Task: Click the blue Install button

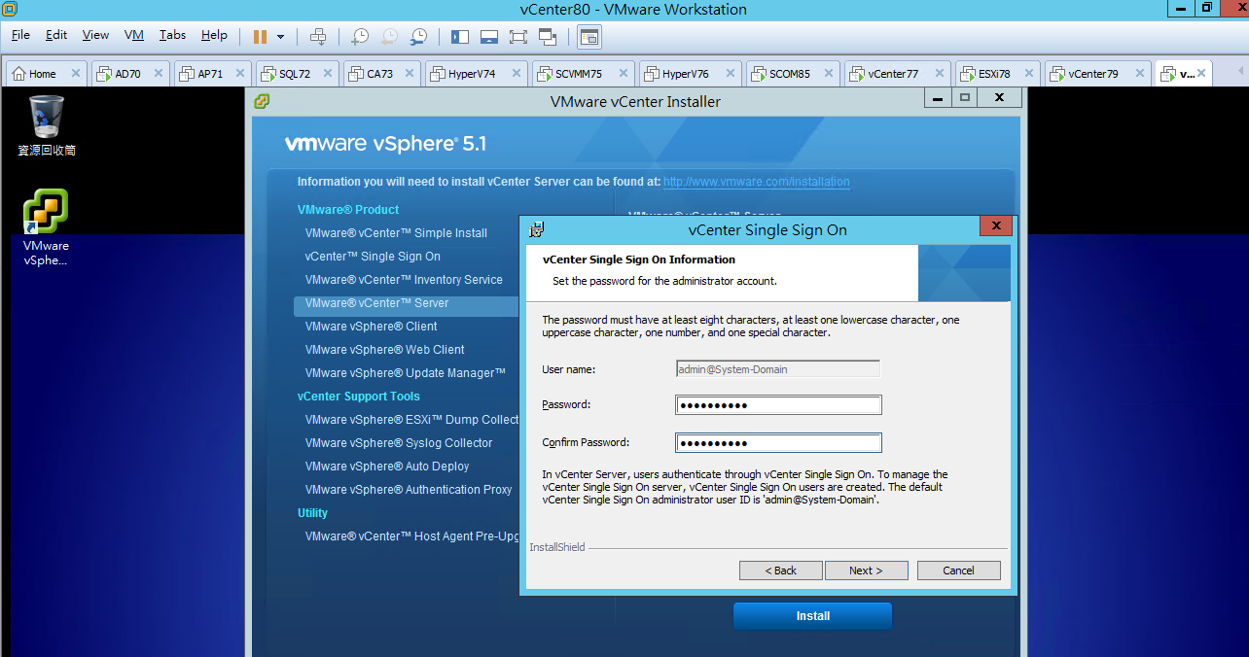Action: pos(812,616)
